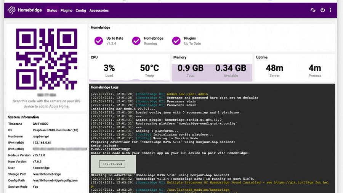Click the 582-77-554 pairing code box

click(x=112, y=164)
